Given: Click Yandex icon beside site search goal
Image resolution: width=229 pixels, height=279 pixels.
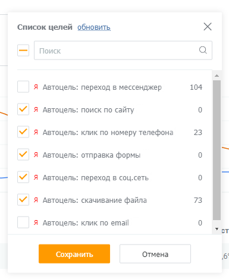Looking at the screenshot, I should 36,109.
